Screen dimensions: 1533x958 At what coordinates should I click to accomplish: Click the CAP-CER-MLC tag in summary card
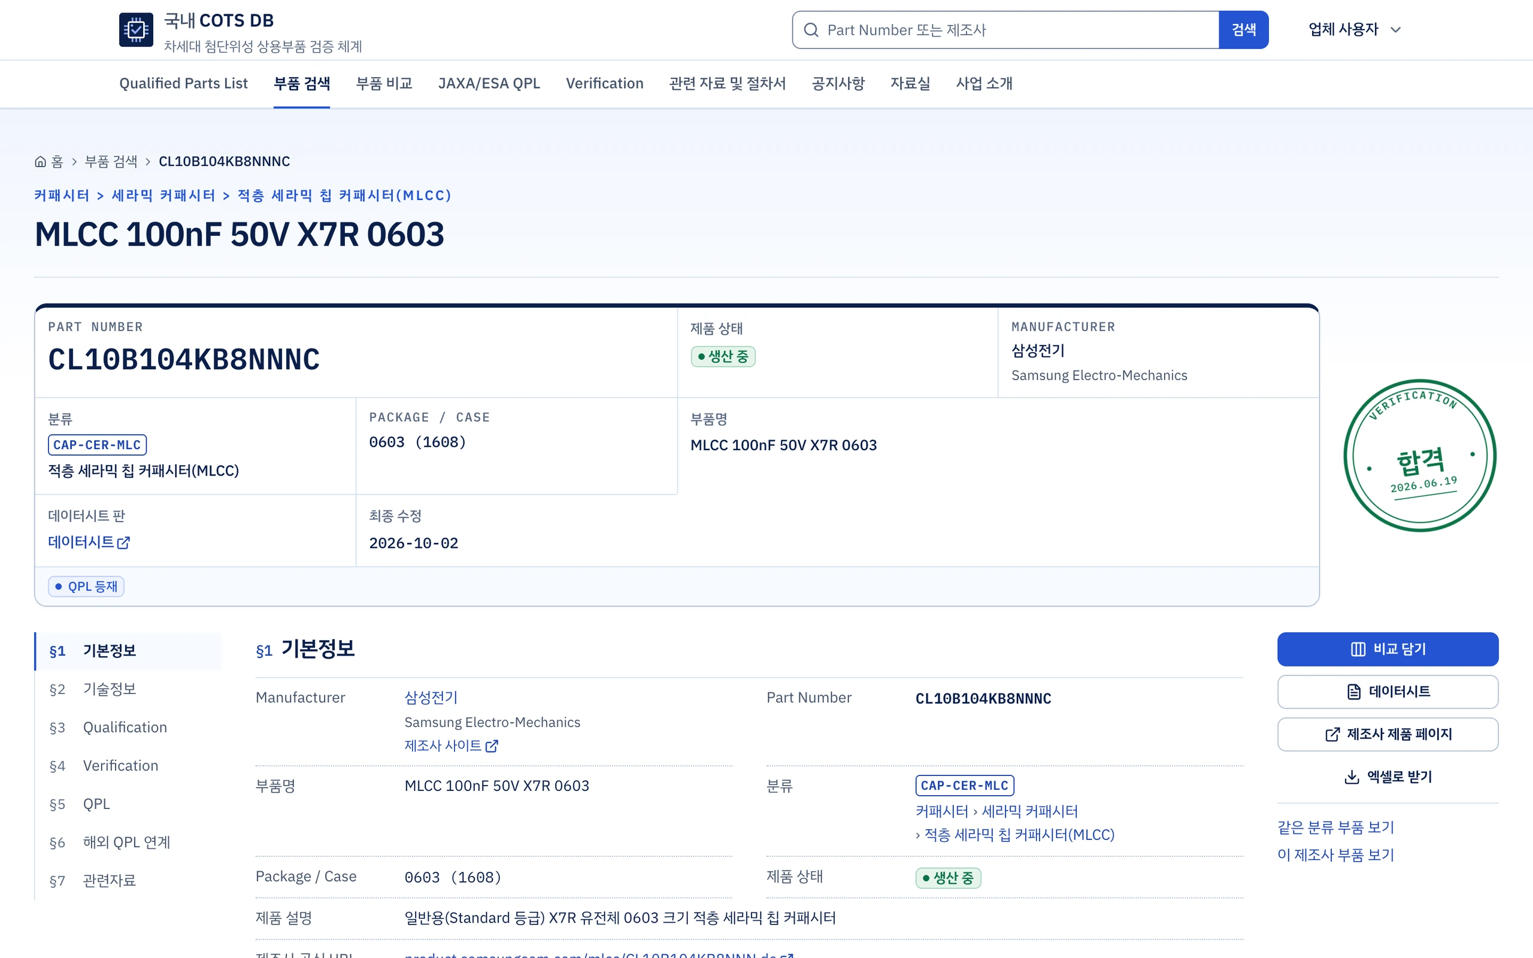[x=97, y=445]
